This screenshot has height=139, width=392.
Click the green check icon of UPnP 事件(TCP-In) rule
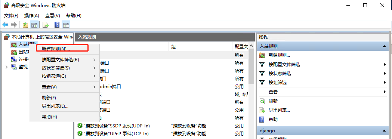tap(80, 133)
